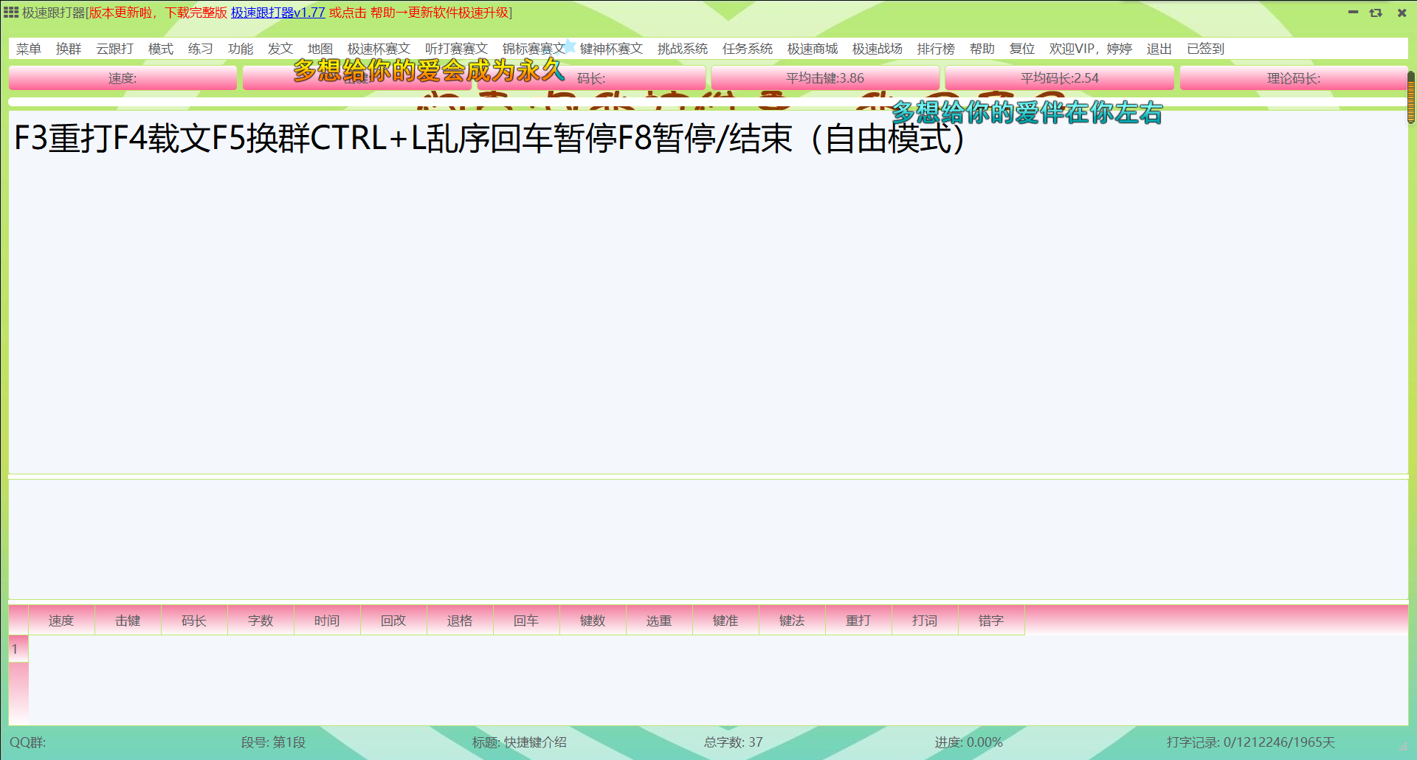1417x760 pixels.
Task: Open the 极速战场 menu
Action: click(878, 49)
